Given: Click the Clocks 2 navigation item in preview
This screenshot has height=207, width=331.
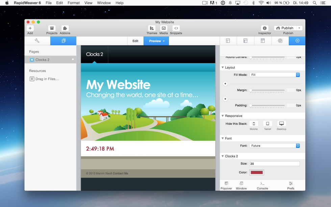Looking at the screenshot, I should click(94, 54).
